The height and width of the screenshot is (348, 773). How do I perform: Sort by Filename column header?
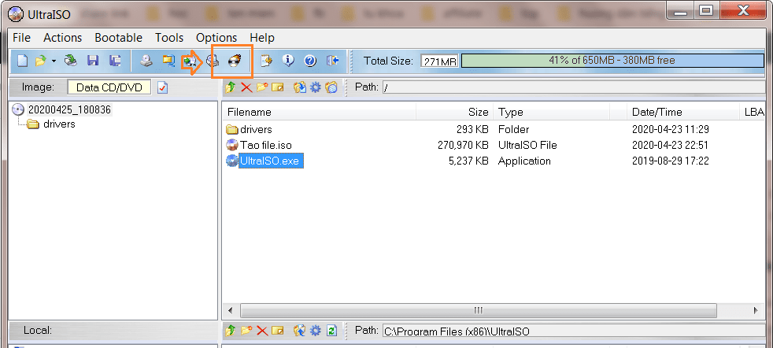319,112
